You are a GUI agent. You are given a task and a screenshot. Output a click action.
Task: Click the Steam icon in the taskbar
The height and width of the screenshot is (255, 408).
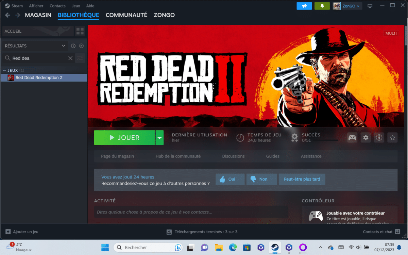coord(275,248)
